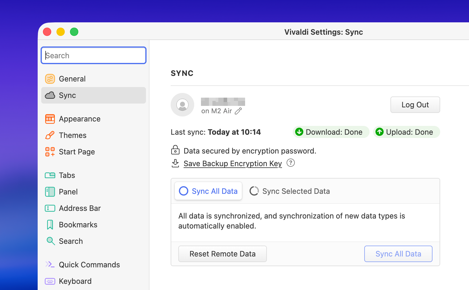The image size is (469, 290).
Task: Minimize the settings window with yellow button
Action: [x=61, y=32]
